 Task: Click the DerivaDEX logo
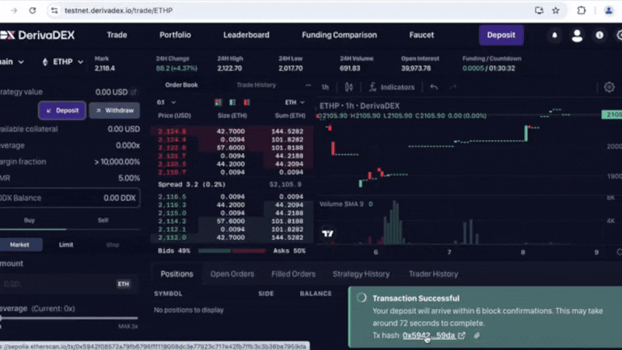coord(37,35)
